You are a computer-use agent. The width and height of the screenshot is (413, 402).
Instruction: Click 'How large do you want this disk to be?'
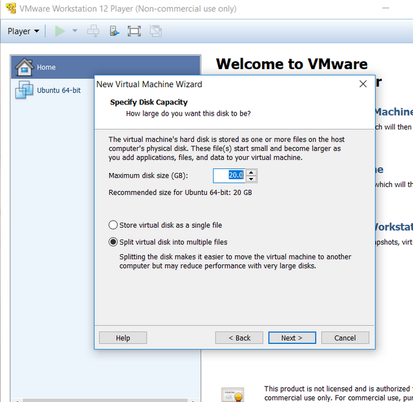click(188, 114)
